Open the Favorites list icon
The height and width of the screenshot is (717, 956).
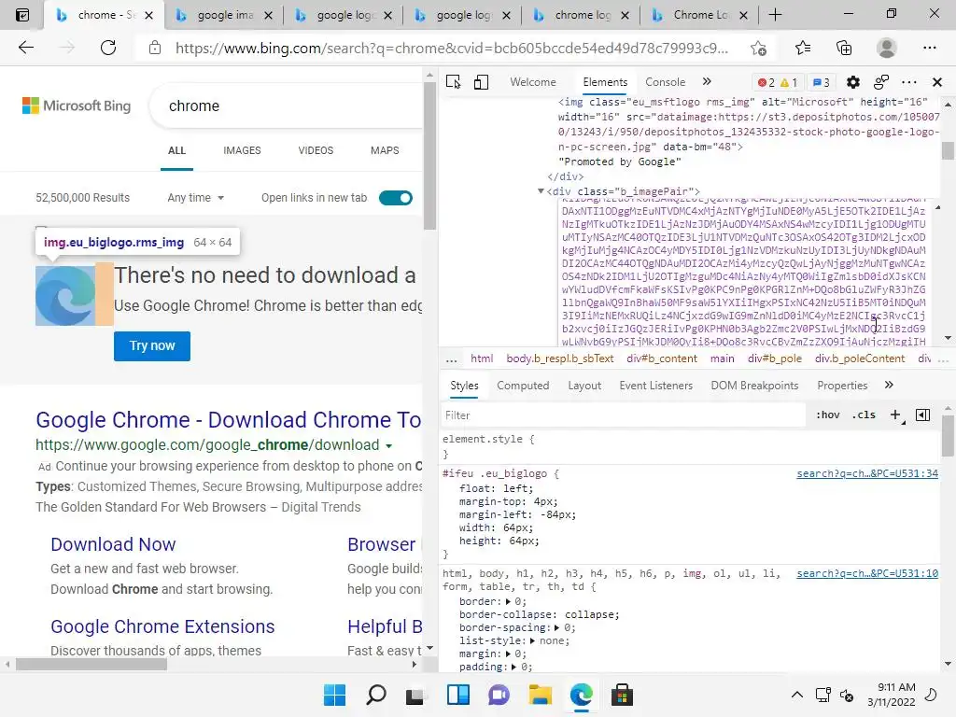pos(803,48)
